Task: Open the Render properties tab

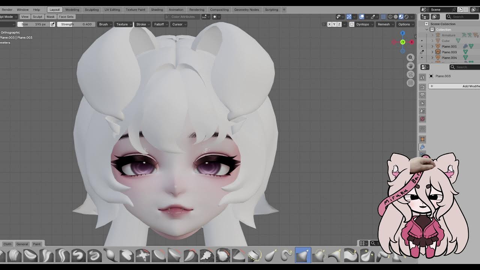Action: pos(423,87)
